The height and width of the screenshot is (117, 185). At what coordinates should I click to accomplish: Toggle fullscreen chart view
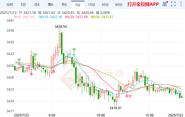pos(173,4)
